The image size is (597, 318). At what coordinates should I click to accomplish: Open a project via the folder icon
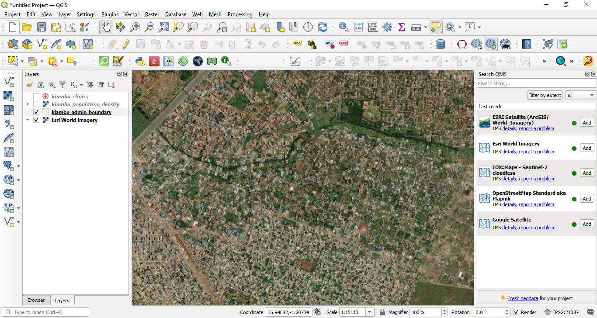pos(27,27)
